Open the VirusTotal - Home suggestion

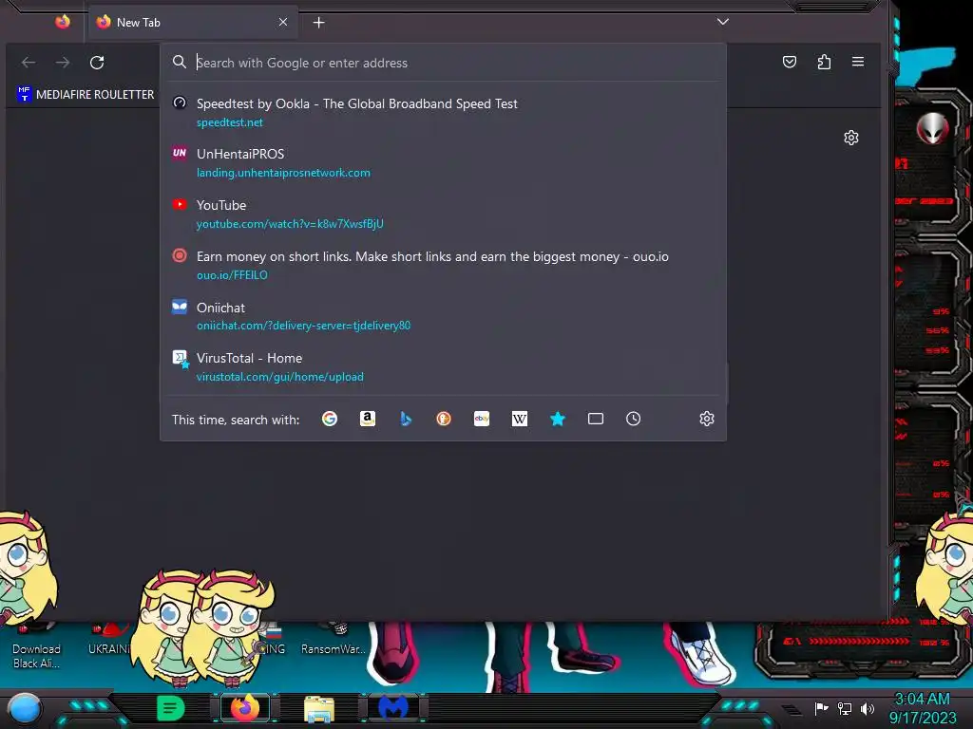(x=443, y=367)
